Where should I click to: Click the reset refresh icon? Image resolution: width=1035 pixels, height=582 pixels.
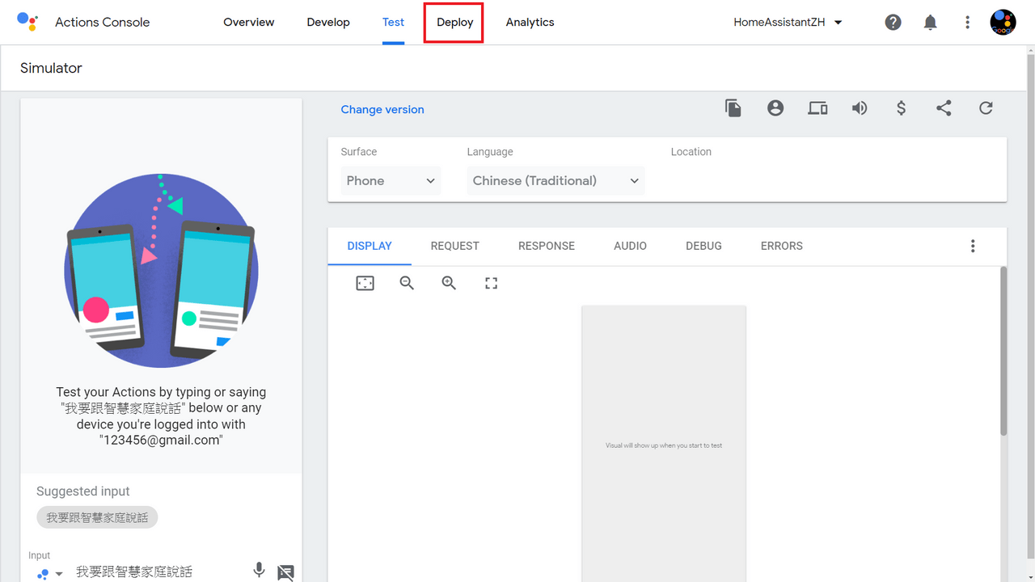[x=986, y=108]
